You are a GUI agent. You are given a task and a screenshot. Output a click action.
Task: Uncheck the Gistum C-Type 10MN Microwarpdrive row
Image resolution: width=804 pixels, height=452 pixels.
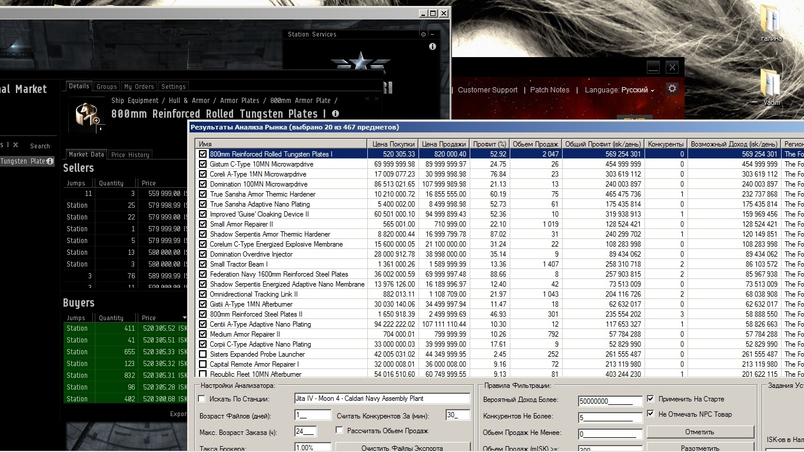click(x=203, y=164)
